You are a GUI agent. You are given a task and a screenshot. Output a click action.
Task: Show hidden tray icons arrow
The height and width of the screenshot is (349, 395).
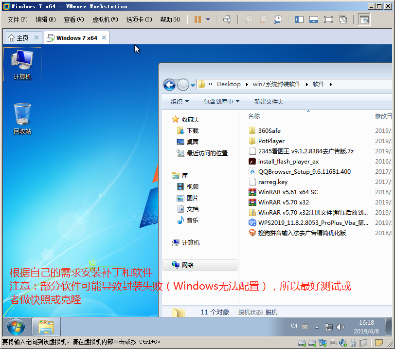tap(317, 327)
